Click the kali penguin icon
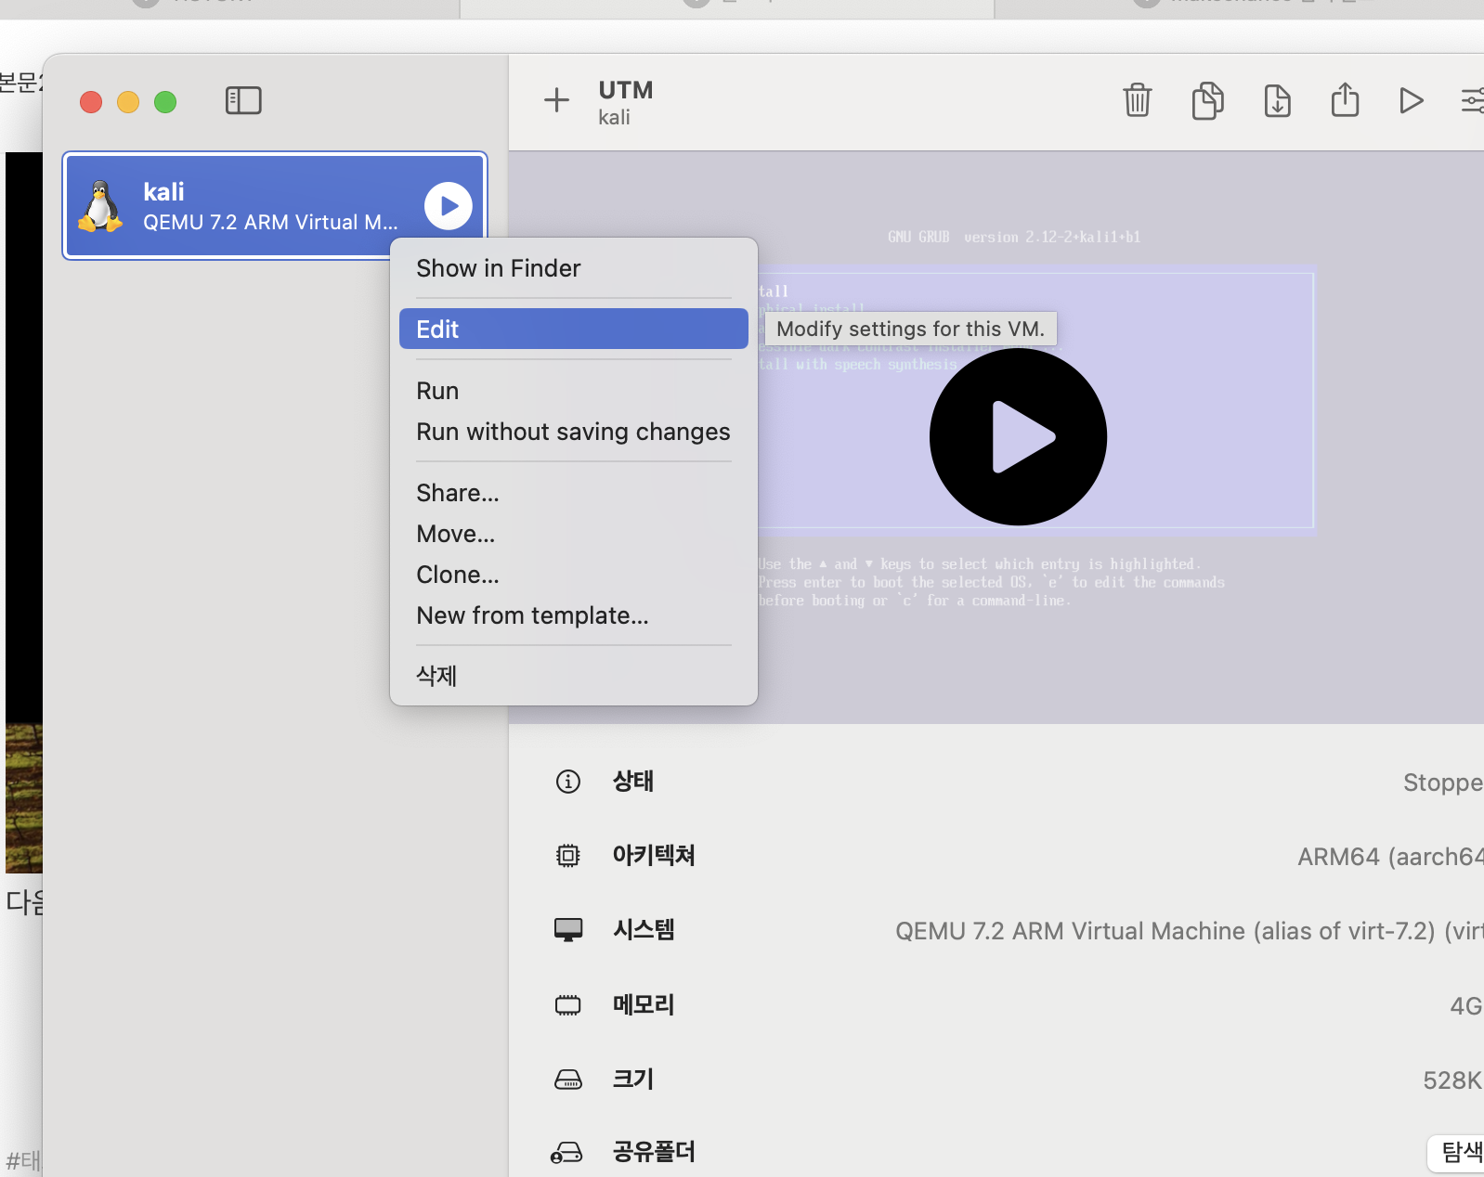The image size is (1484, 1177). point(100,206)
